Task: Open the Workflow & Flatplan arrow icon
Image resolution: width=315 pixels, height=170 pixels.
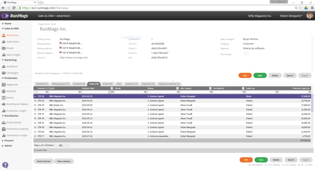Action: 4,104
